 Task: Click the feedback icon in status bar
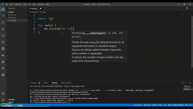pos(187,105)
